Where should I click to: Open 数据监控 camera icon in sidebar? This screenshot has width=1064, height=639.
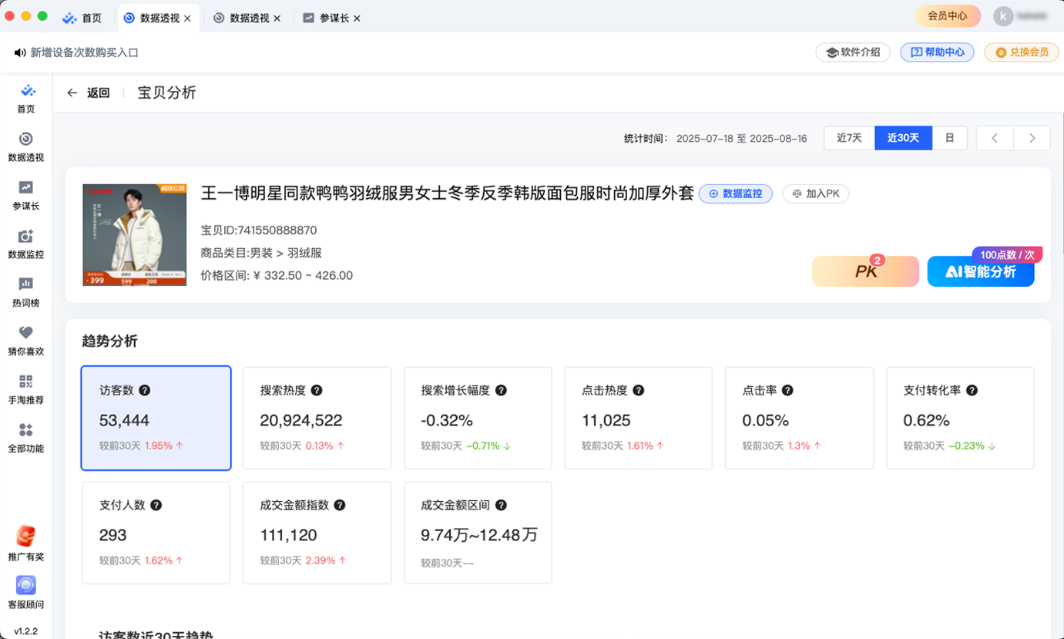(x=25, y=243)
